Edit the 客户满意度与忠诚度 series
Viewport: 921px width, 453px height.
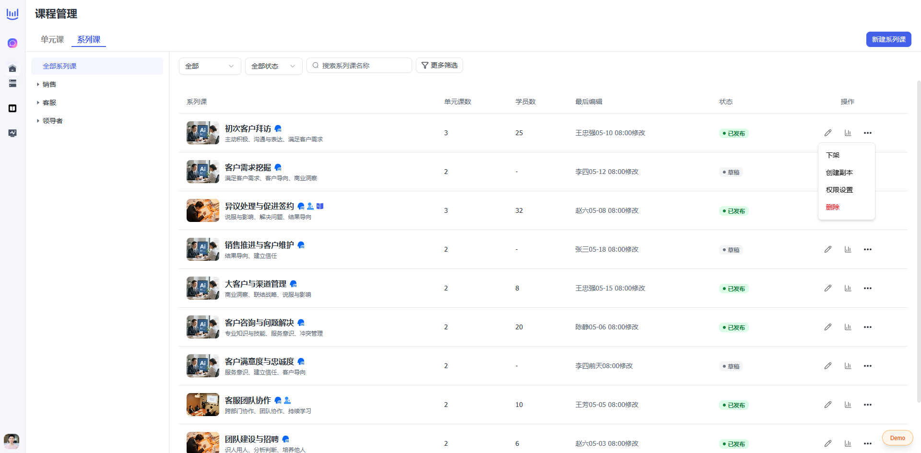pyautogui.click(x=828, y=366)
